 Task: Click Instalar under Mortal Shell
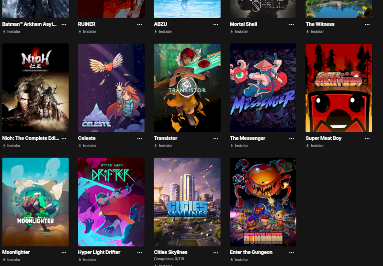[239, 32]
